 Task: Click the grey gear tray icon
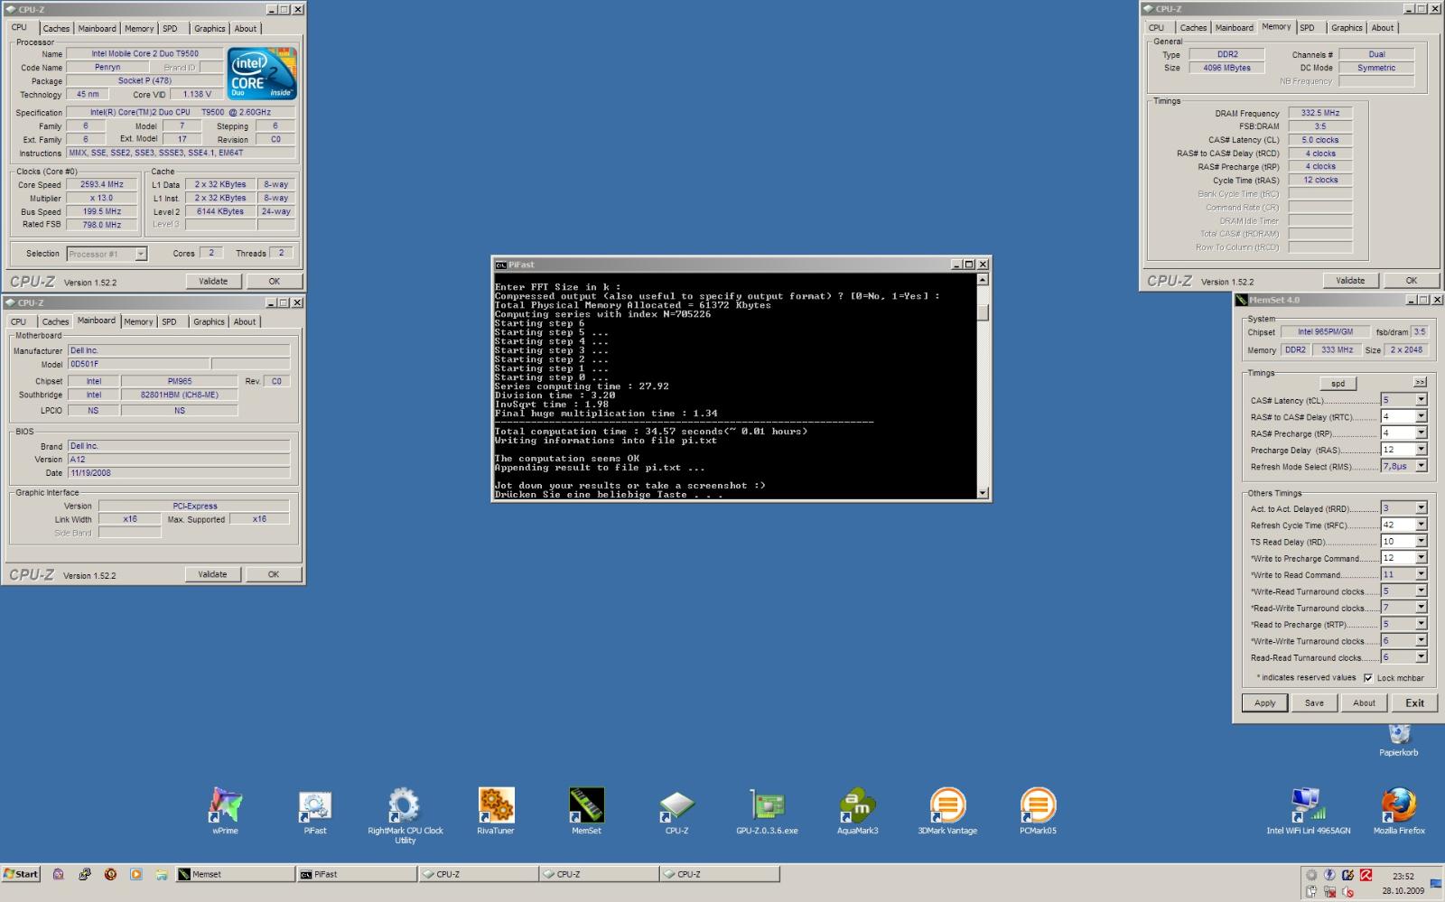tap(1311, 875)
